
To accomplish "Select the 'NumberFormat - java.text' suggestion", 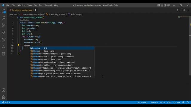I will coord(62,59).
